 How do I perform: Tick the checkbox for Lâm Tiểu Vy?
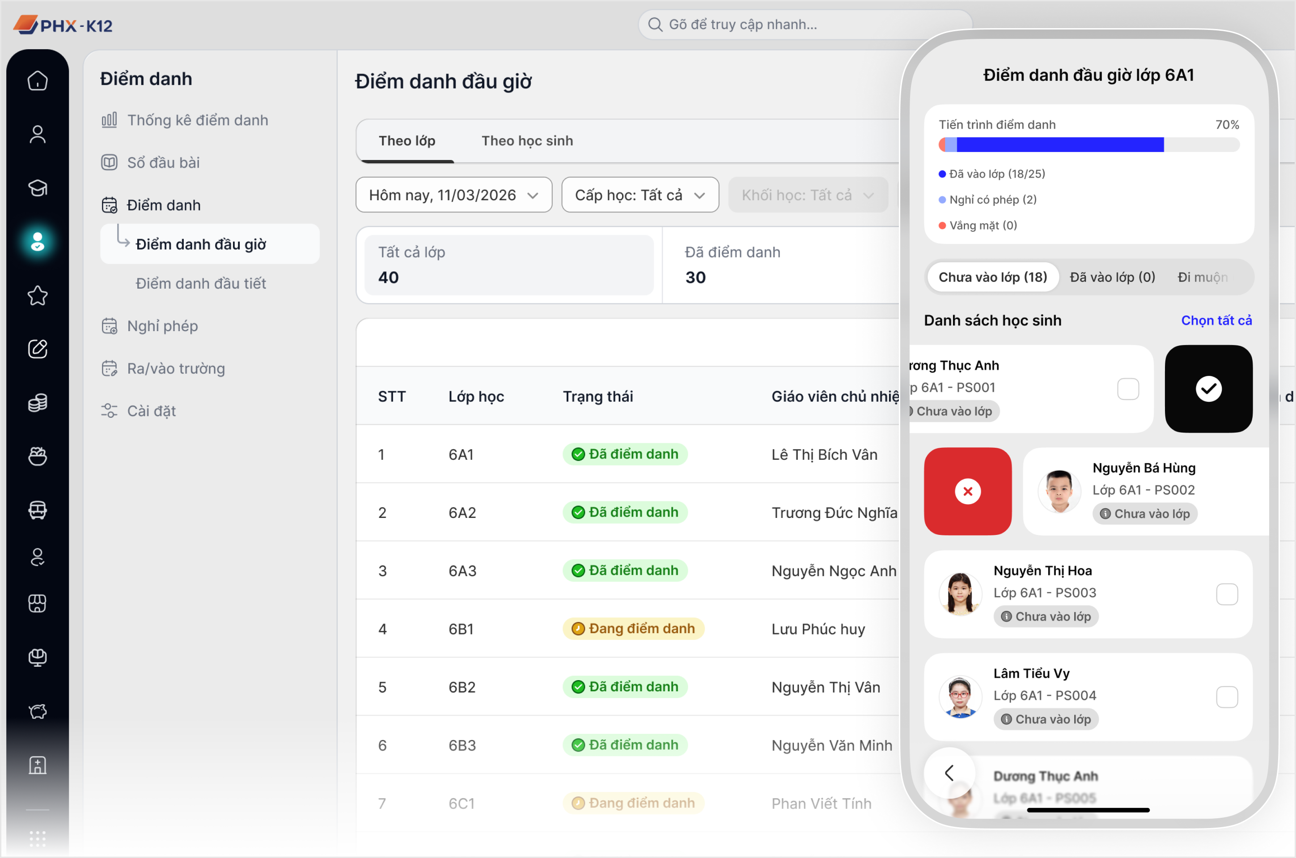[1227, 697]
